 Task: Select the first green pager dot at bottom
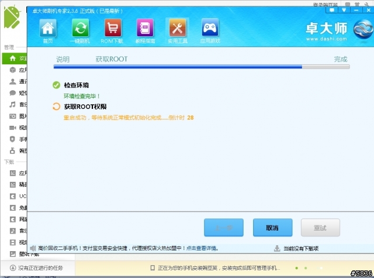[x=296, y=268]
